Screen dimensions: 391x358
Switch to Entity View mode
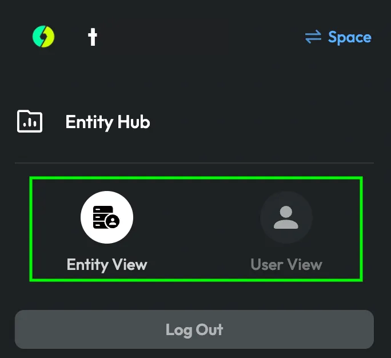click(x=107, y=230)
